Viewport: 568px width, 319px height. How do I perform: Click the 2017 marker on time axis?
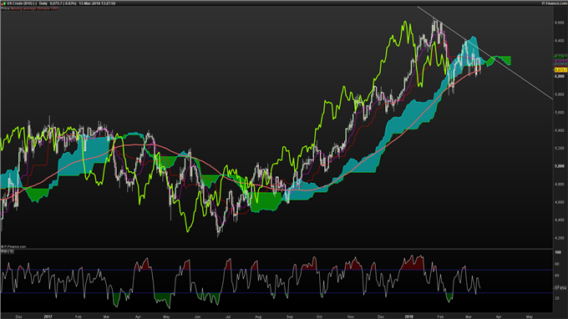coord(48,316)
